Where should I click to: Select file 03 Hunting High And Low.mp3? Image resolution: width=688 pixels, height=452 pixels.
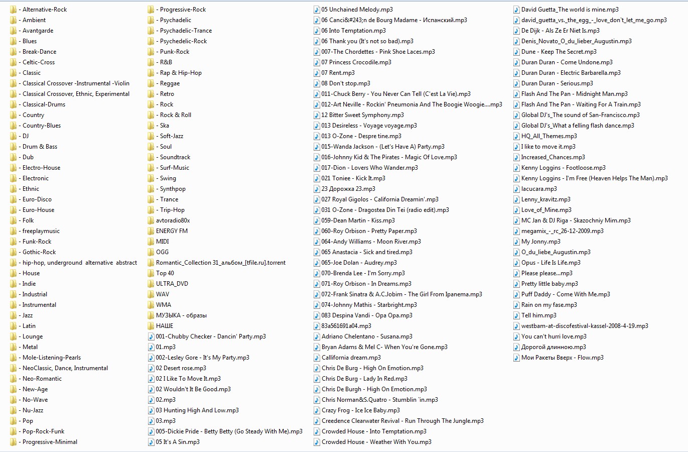tap(197, 410)
